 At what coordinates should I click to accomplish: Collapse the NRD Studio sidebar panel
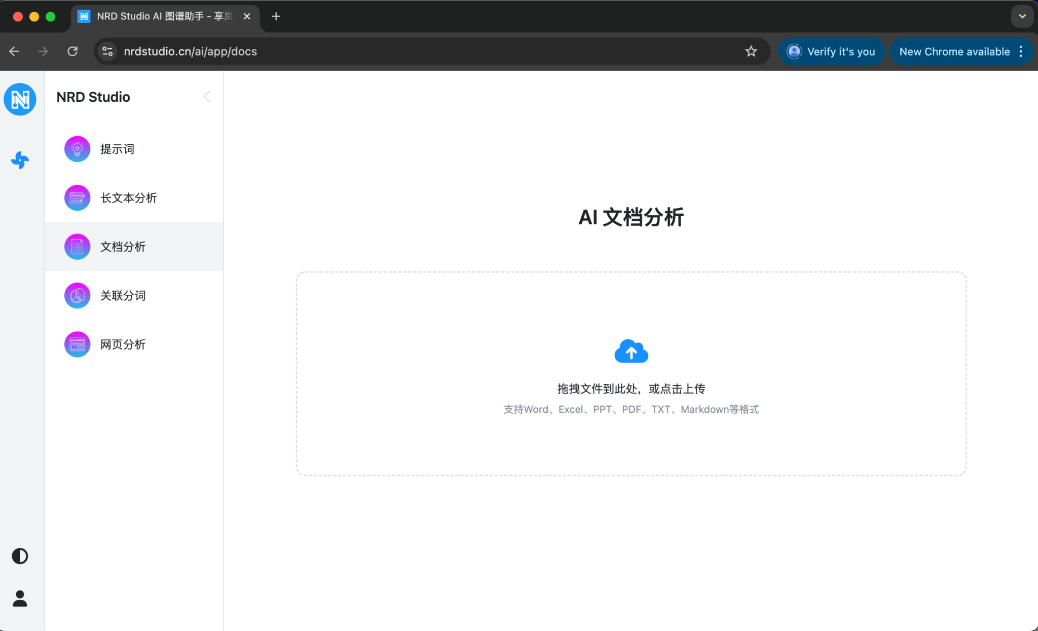(207, 97)
